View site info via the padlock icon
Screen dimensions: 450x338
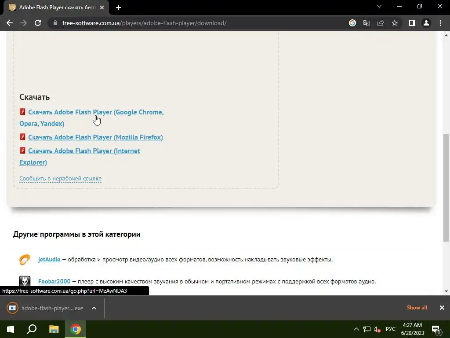pos(55,23)
